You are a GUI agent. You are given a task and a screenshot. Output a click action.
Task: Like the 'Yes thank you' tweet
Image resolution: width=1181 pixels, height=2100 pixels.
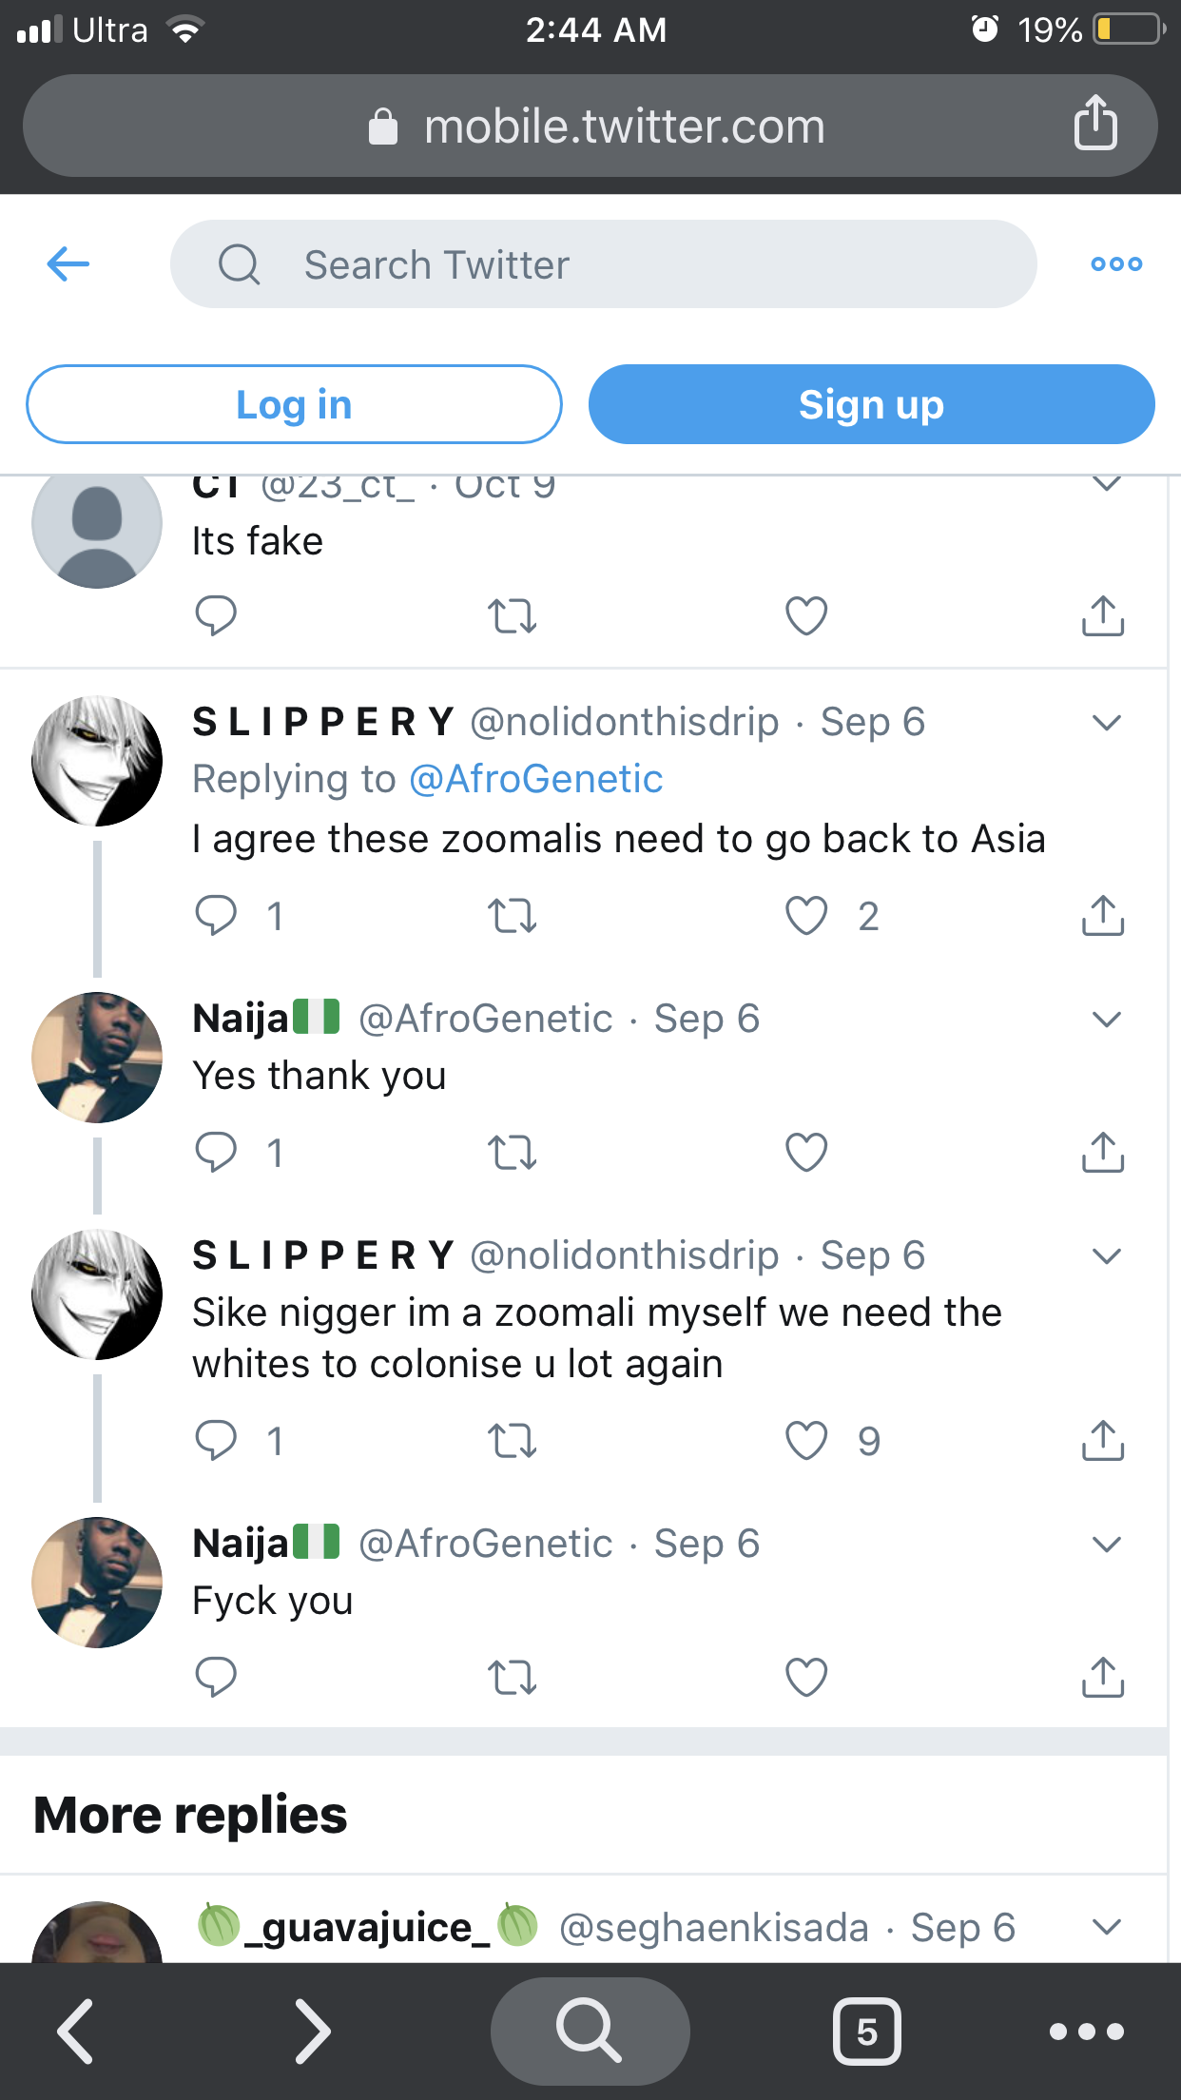[x=806, y=1153]
